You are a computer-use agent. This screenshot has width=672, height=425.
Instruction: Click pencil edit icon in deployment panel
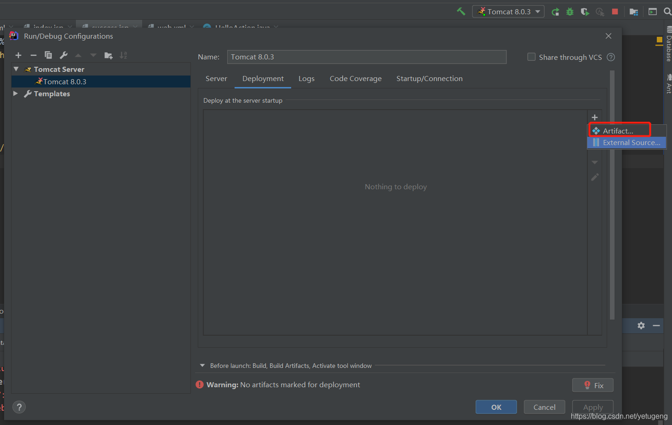pyautogui.click(x=595, y=177)
